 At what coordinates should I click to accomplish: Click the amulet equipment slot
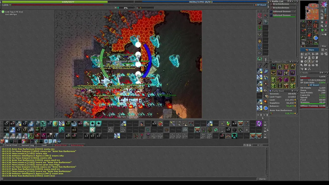click(303, 25)
